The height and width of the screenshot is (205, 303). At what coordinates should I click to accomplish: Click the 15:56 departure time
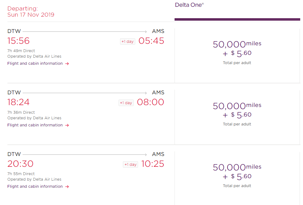19,41
